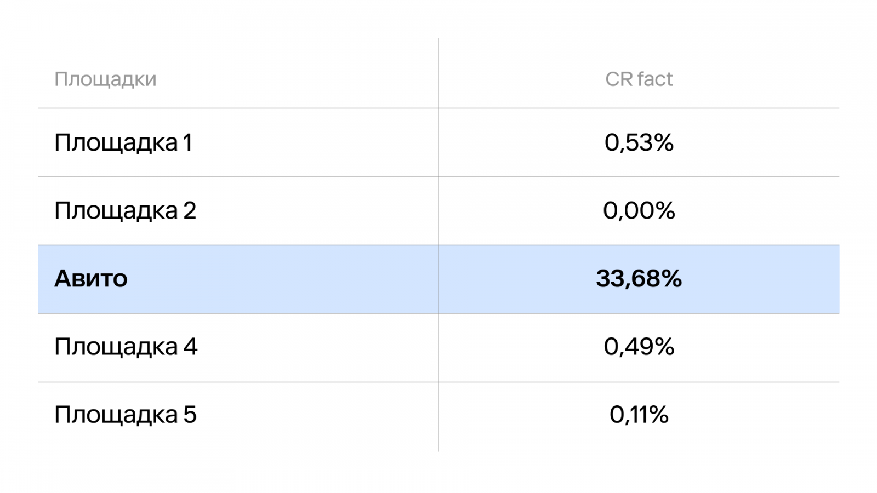Image resolution: width=877 pixels, height=493 pixels.
Task: Click the 0,49% value cell
Action: click(x=639, y=347)
